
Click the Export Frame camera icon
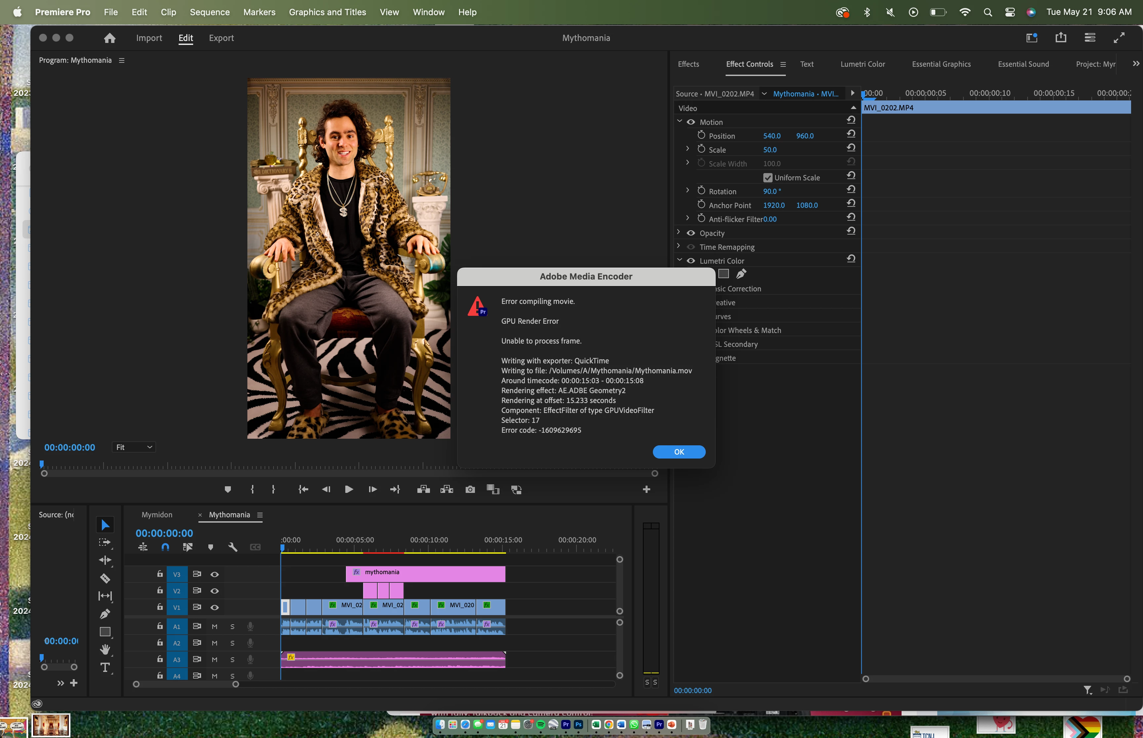tap(470, 489)
